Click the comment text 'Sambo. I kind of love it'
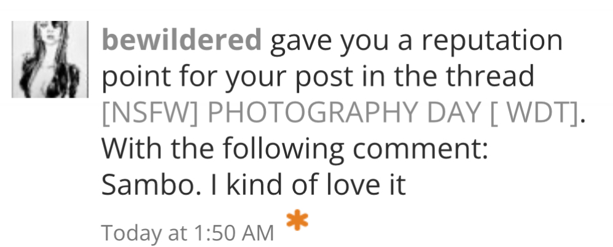This screenshot has height=247, width=613. [253, 184]
